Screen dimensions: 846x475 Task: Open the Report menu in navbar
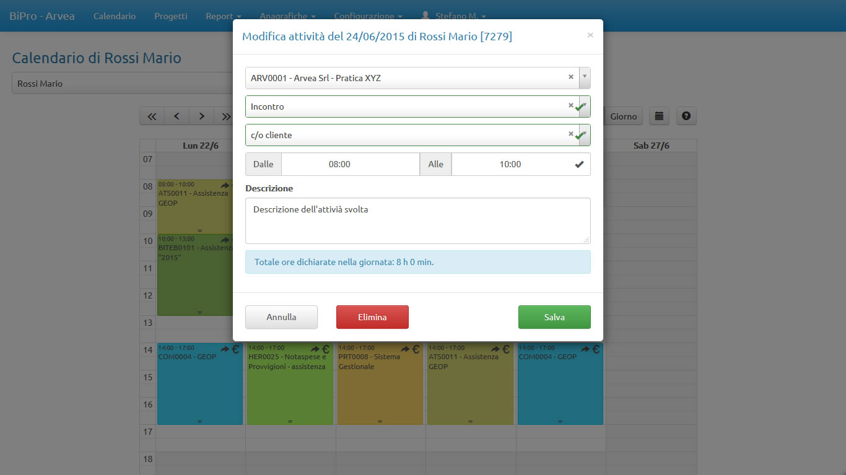pyautogui.click(x=223, y=16)
